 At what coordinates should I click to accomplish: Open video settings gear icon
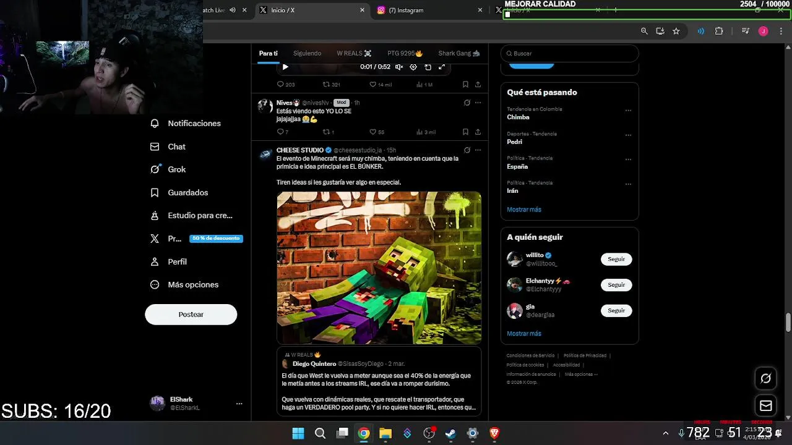pyautogui.click(x=413, y=67)
